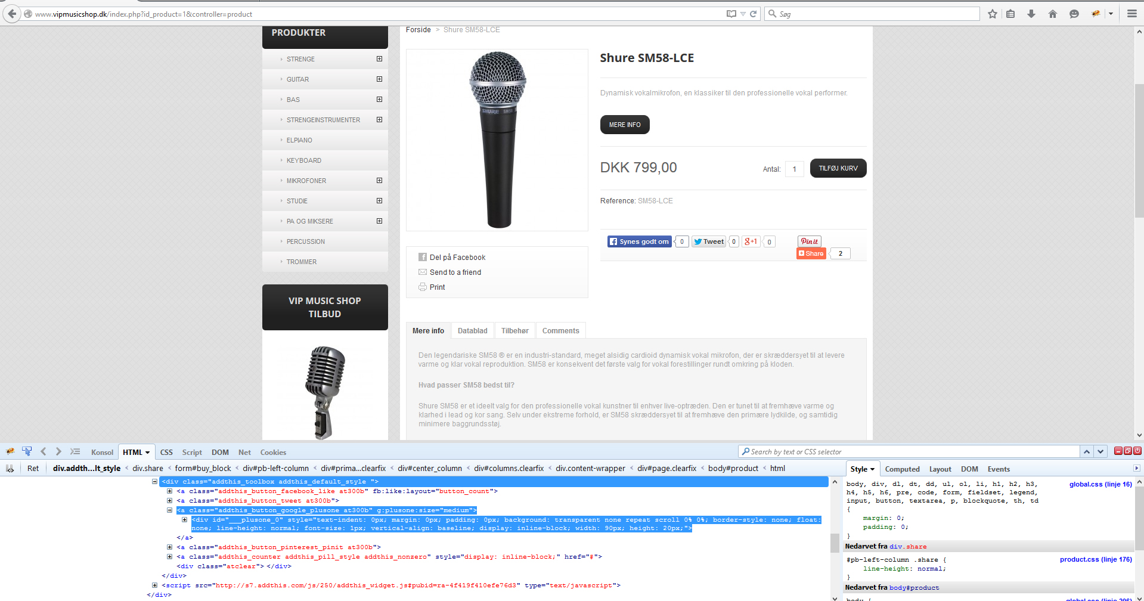Open the Firebug bug menu icon in panel

(x=10, y=452)
